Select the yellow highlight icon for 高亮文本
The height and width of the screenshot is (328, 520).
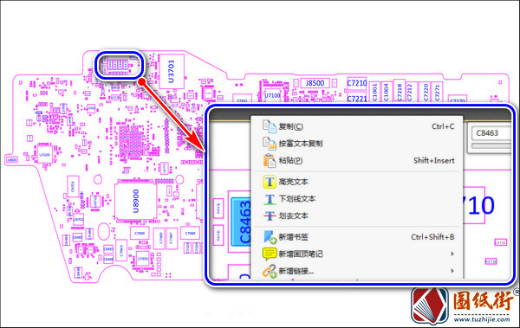tap(270, 182)
